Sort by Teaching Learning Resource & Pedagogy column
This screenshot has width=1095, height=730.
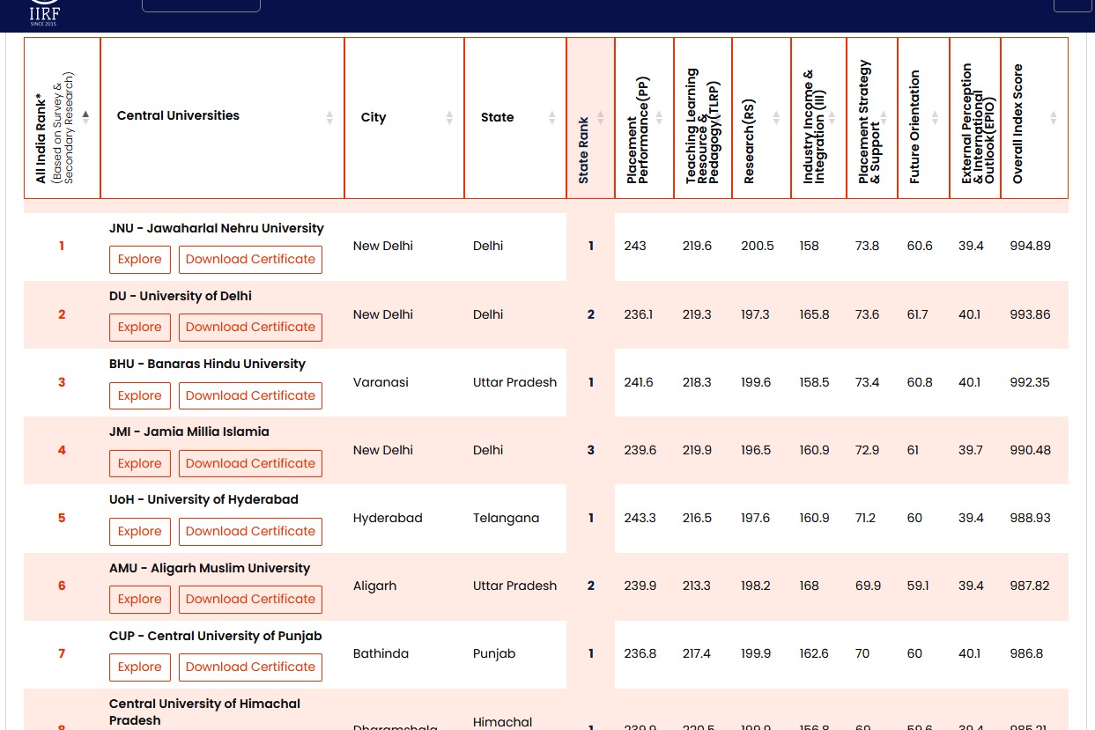718,118
